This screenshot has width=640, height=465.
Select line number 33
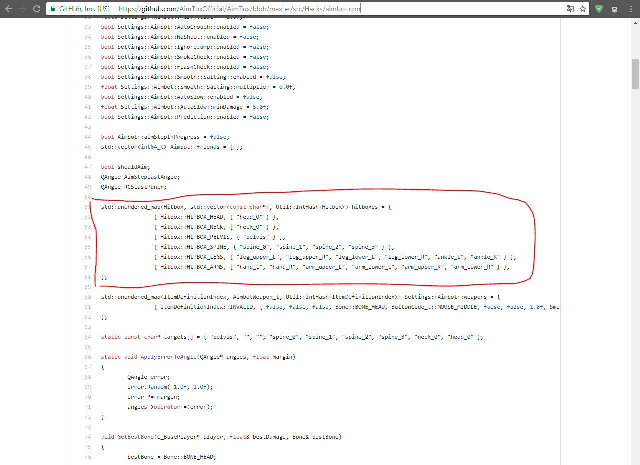coord(88,27)
